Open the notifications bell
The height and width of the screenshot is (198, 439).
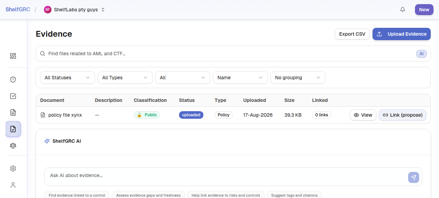(x=403, y=10)
